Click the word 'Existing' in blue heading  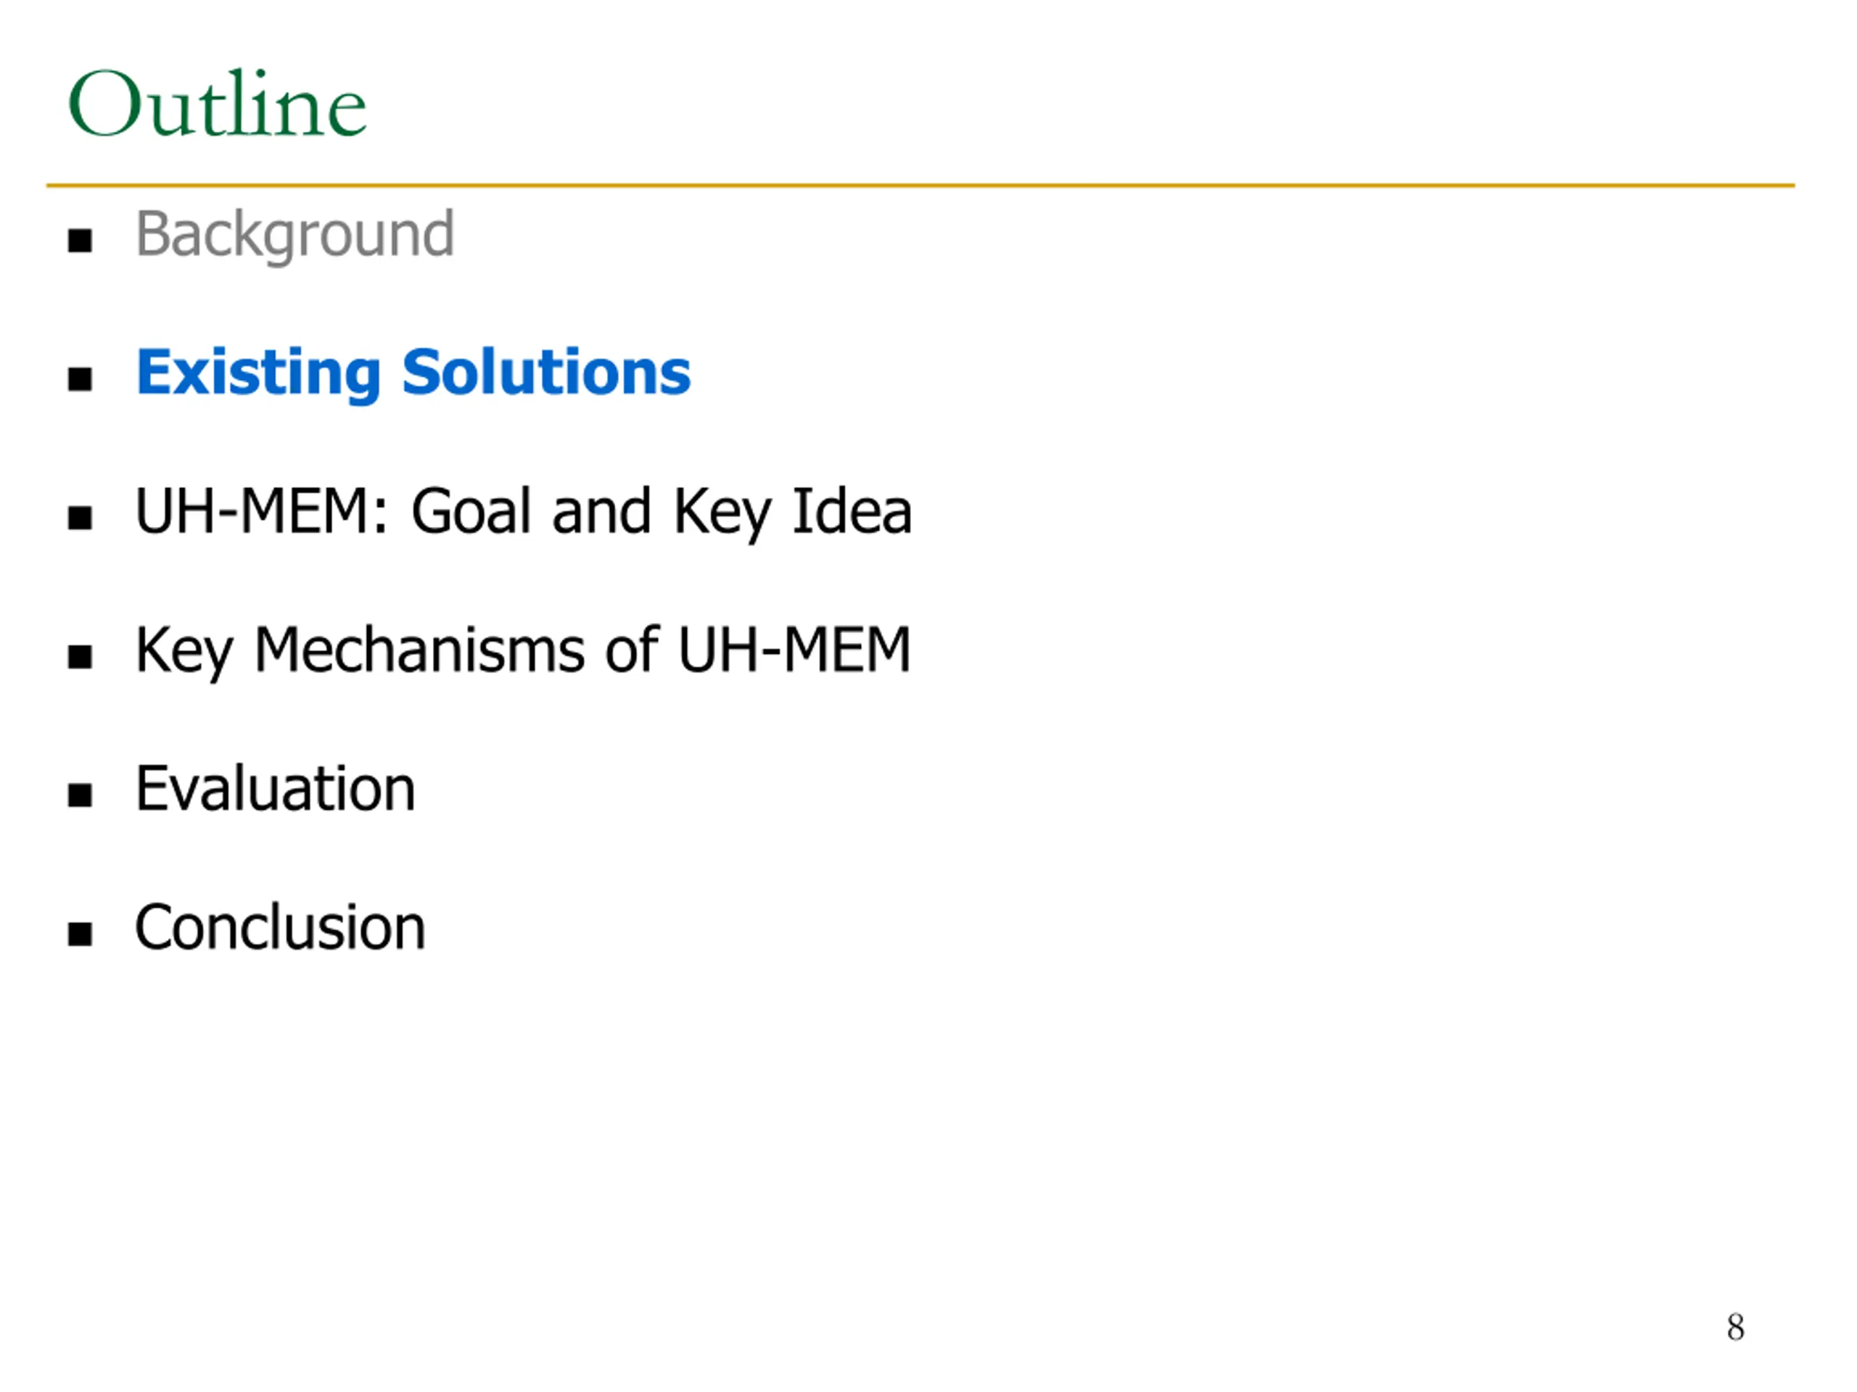(x=258, y=374)
